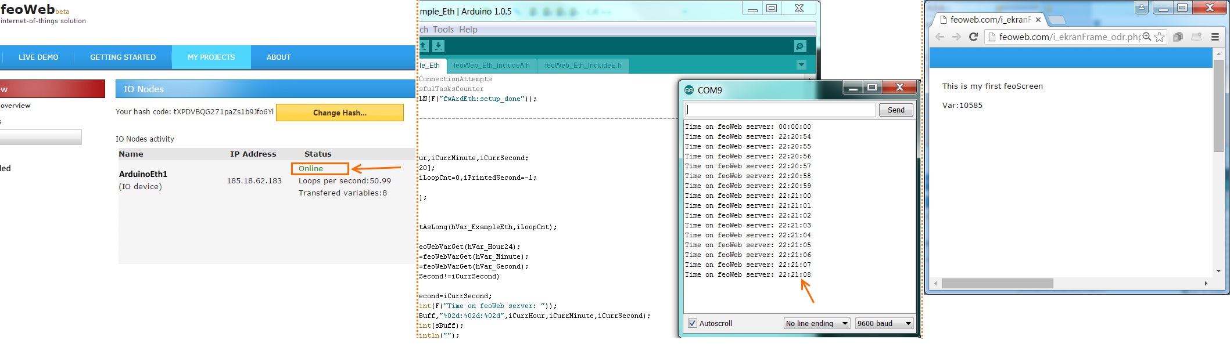Switch to feoWeb_Eth_IncludeB.h tab

coord(583,66)
